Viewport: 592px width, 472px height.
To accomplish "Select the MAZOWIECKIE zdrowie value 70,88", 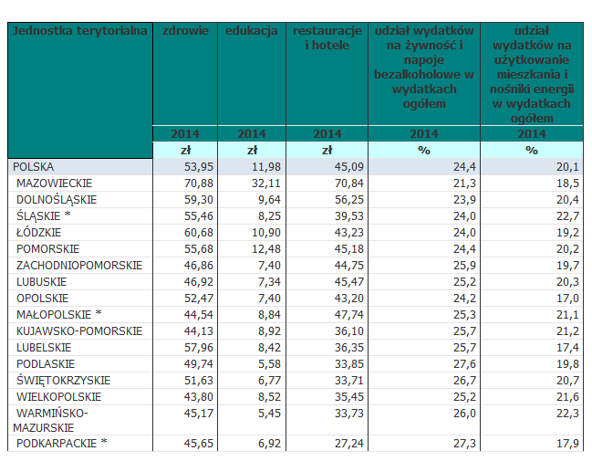I will 199,184.
